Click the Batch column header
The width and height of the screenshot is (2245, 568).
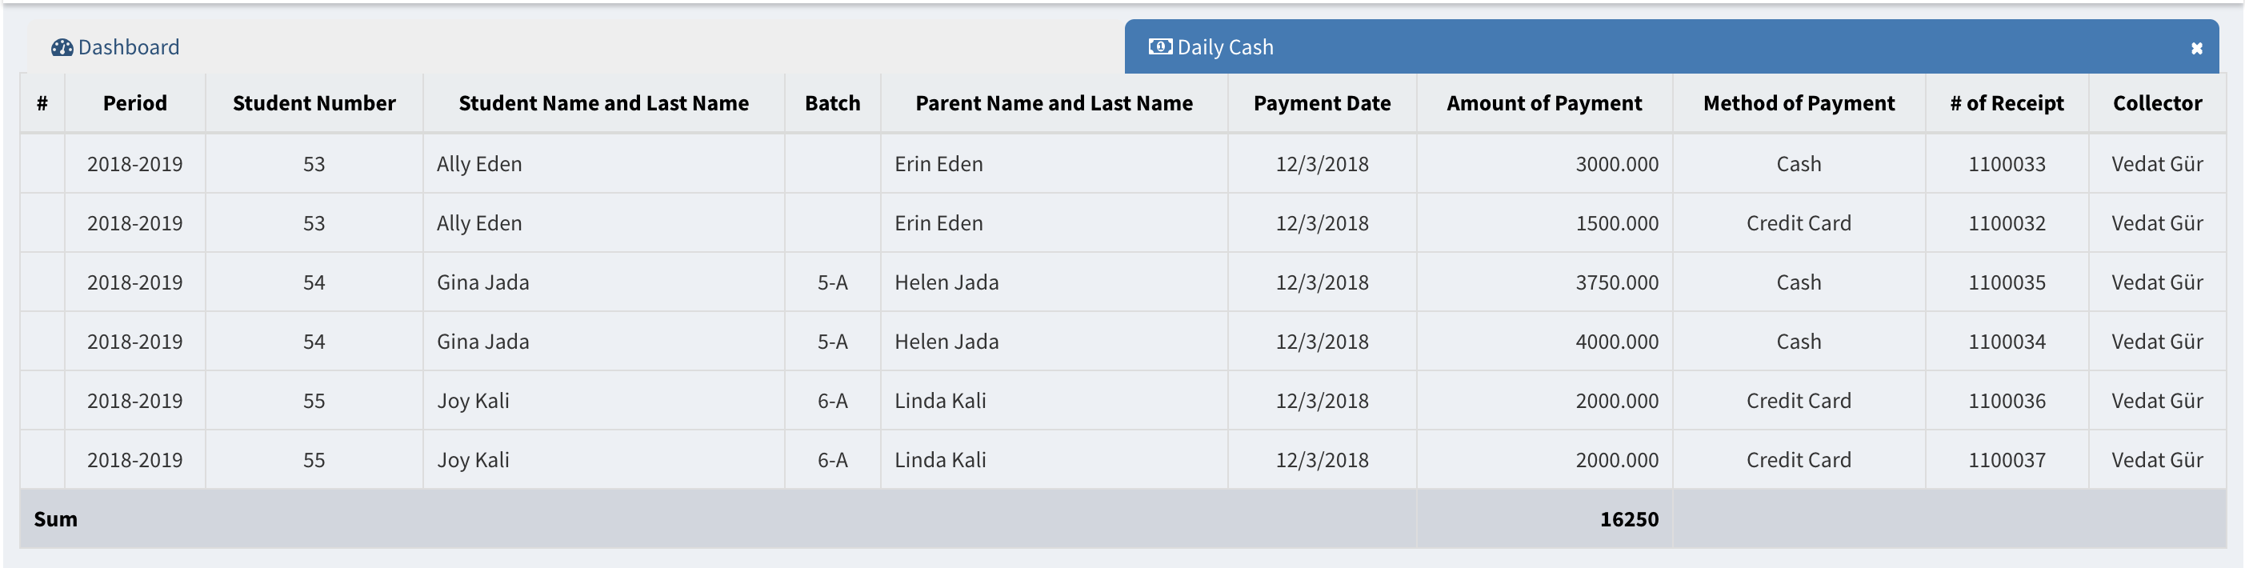pos(832,102)
